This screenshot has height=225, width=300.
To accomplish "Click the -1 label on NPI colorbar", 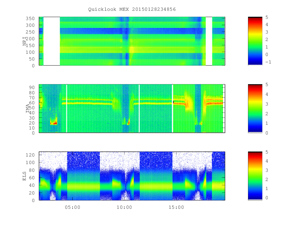I will pyautogui.click(x=268, y=62).
